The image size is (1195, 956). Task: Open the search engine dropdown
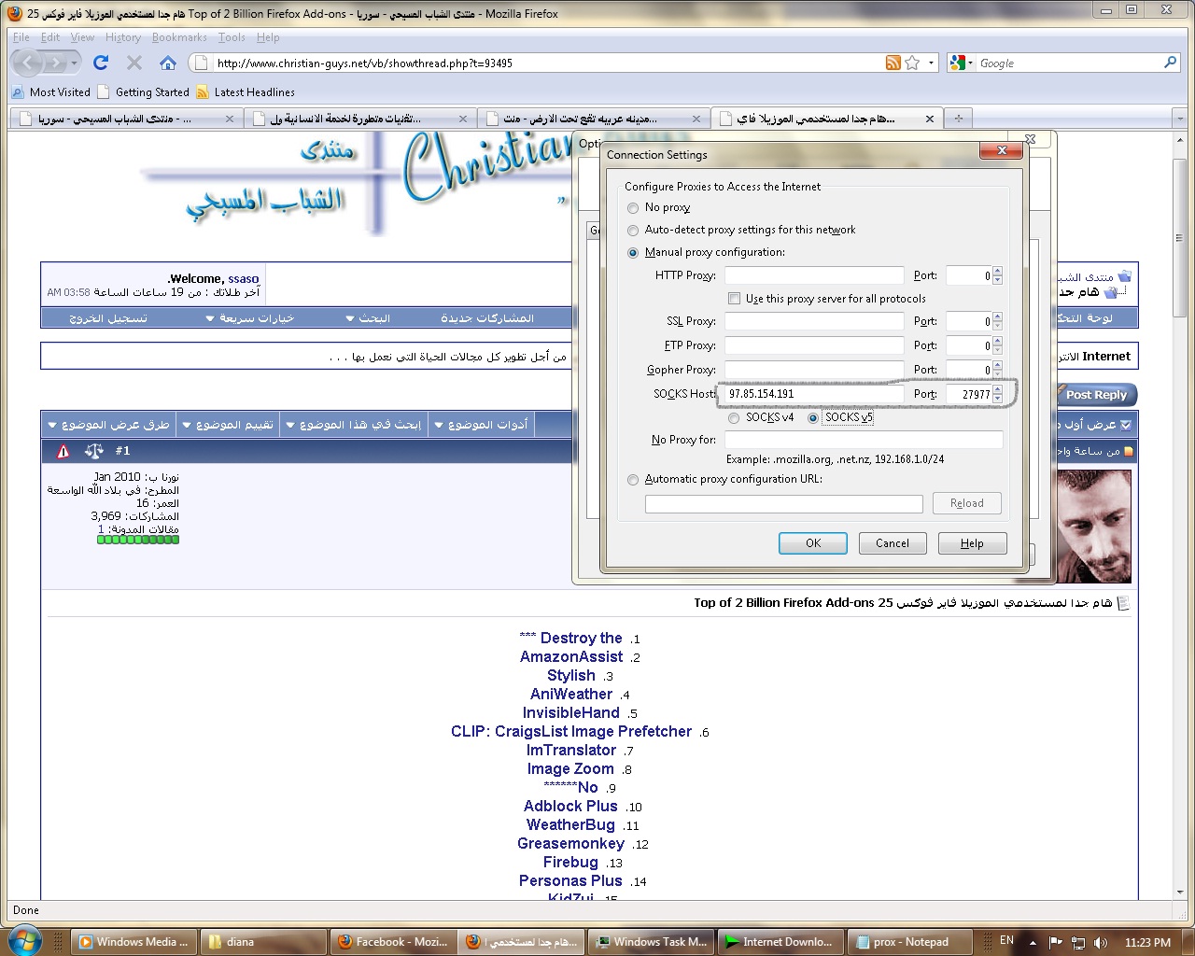tap(961, 63)
